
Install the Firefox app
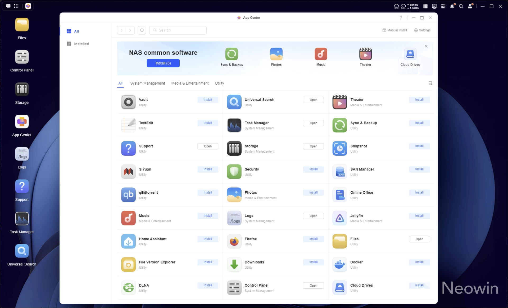(x=313, y=239)
